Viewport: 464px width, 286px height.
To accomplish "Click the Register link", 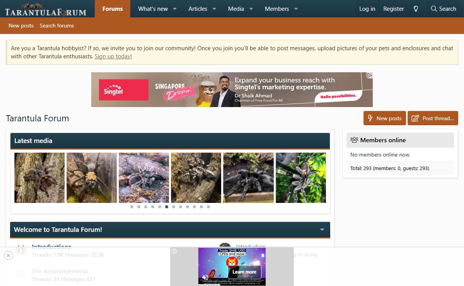I will click(394, 9).
